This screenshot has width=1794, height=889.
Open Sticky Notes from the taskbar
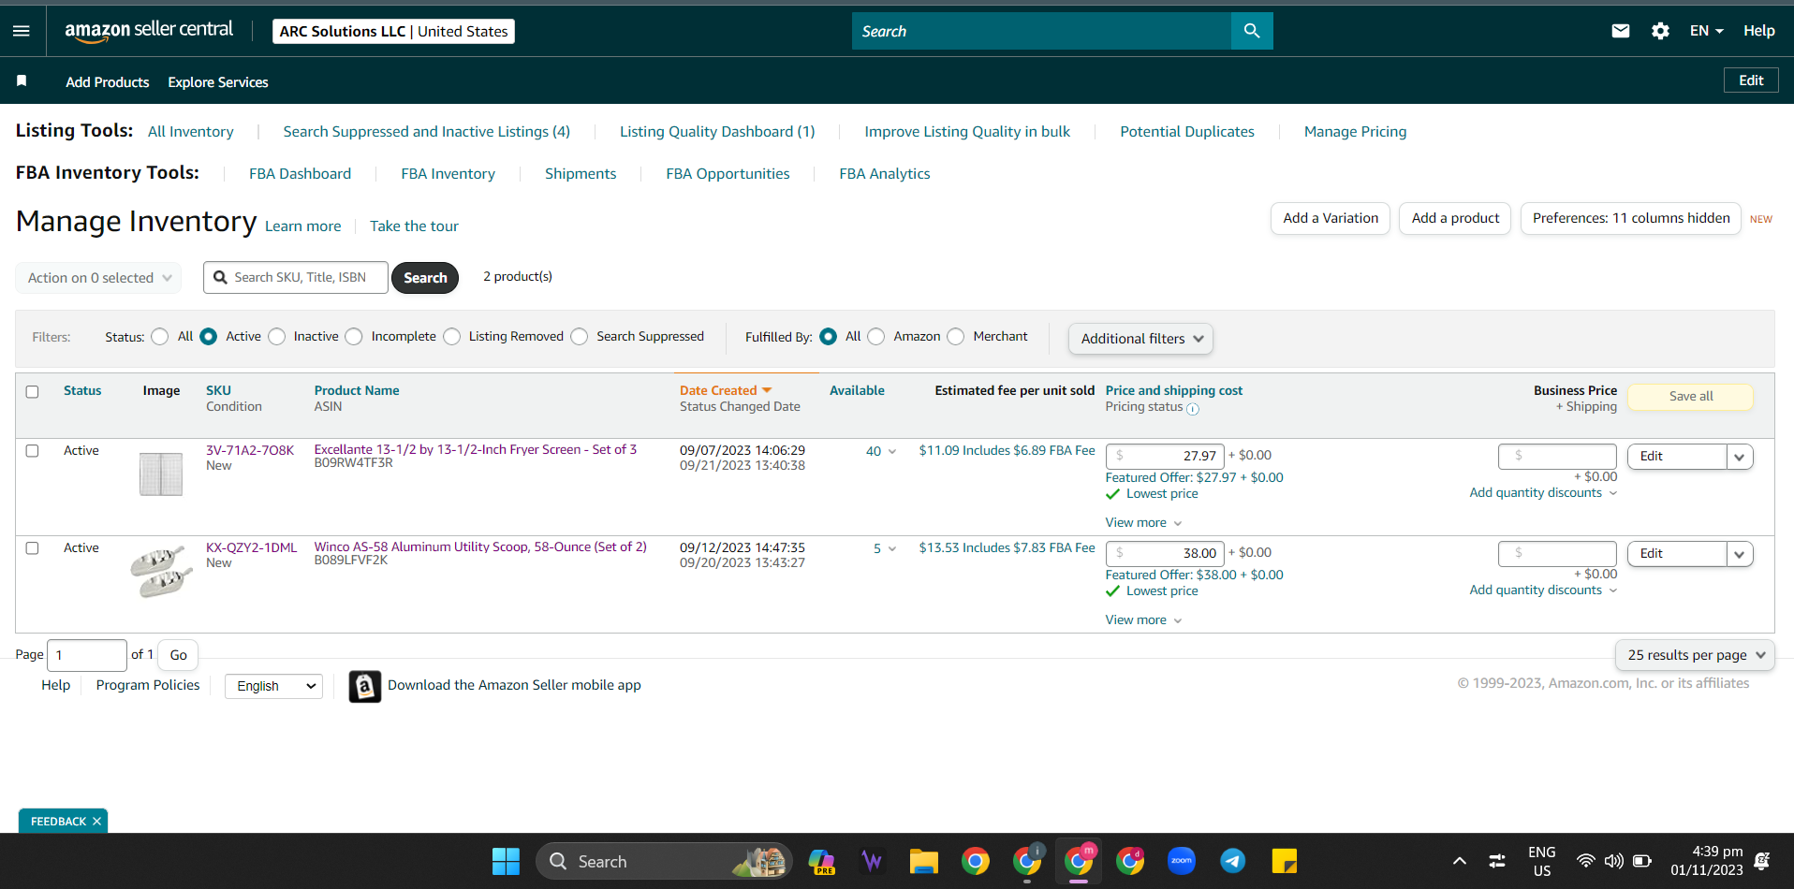click(x=1285, y=861)
